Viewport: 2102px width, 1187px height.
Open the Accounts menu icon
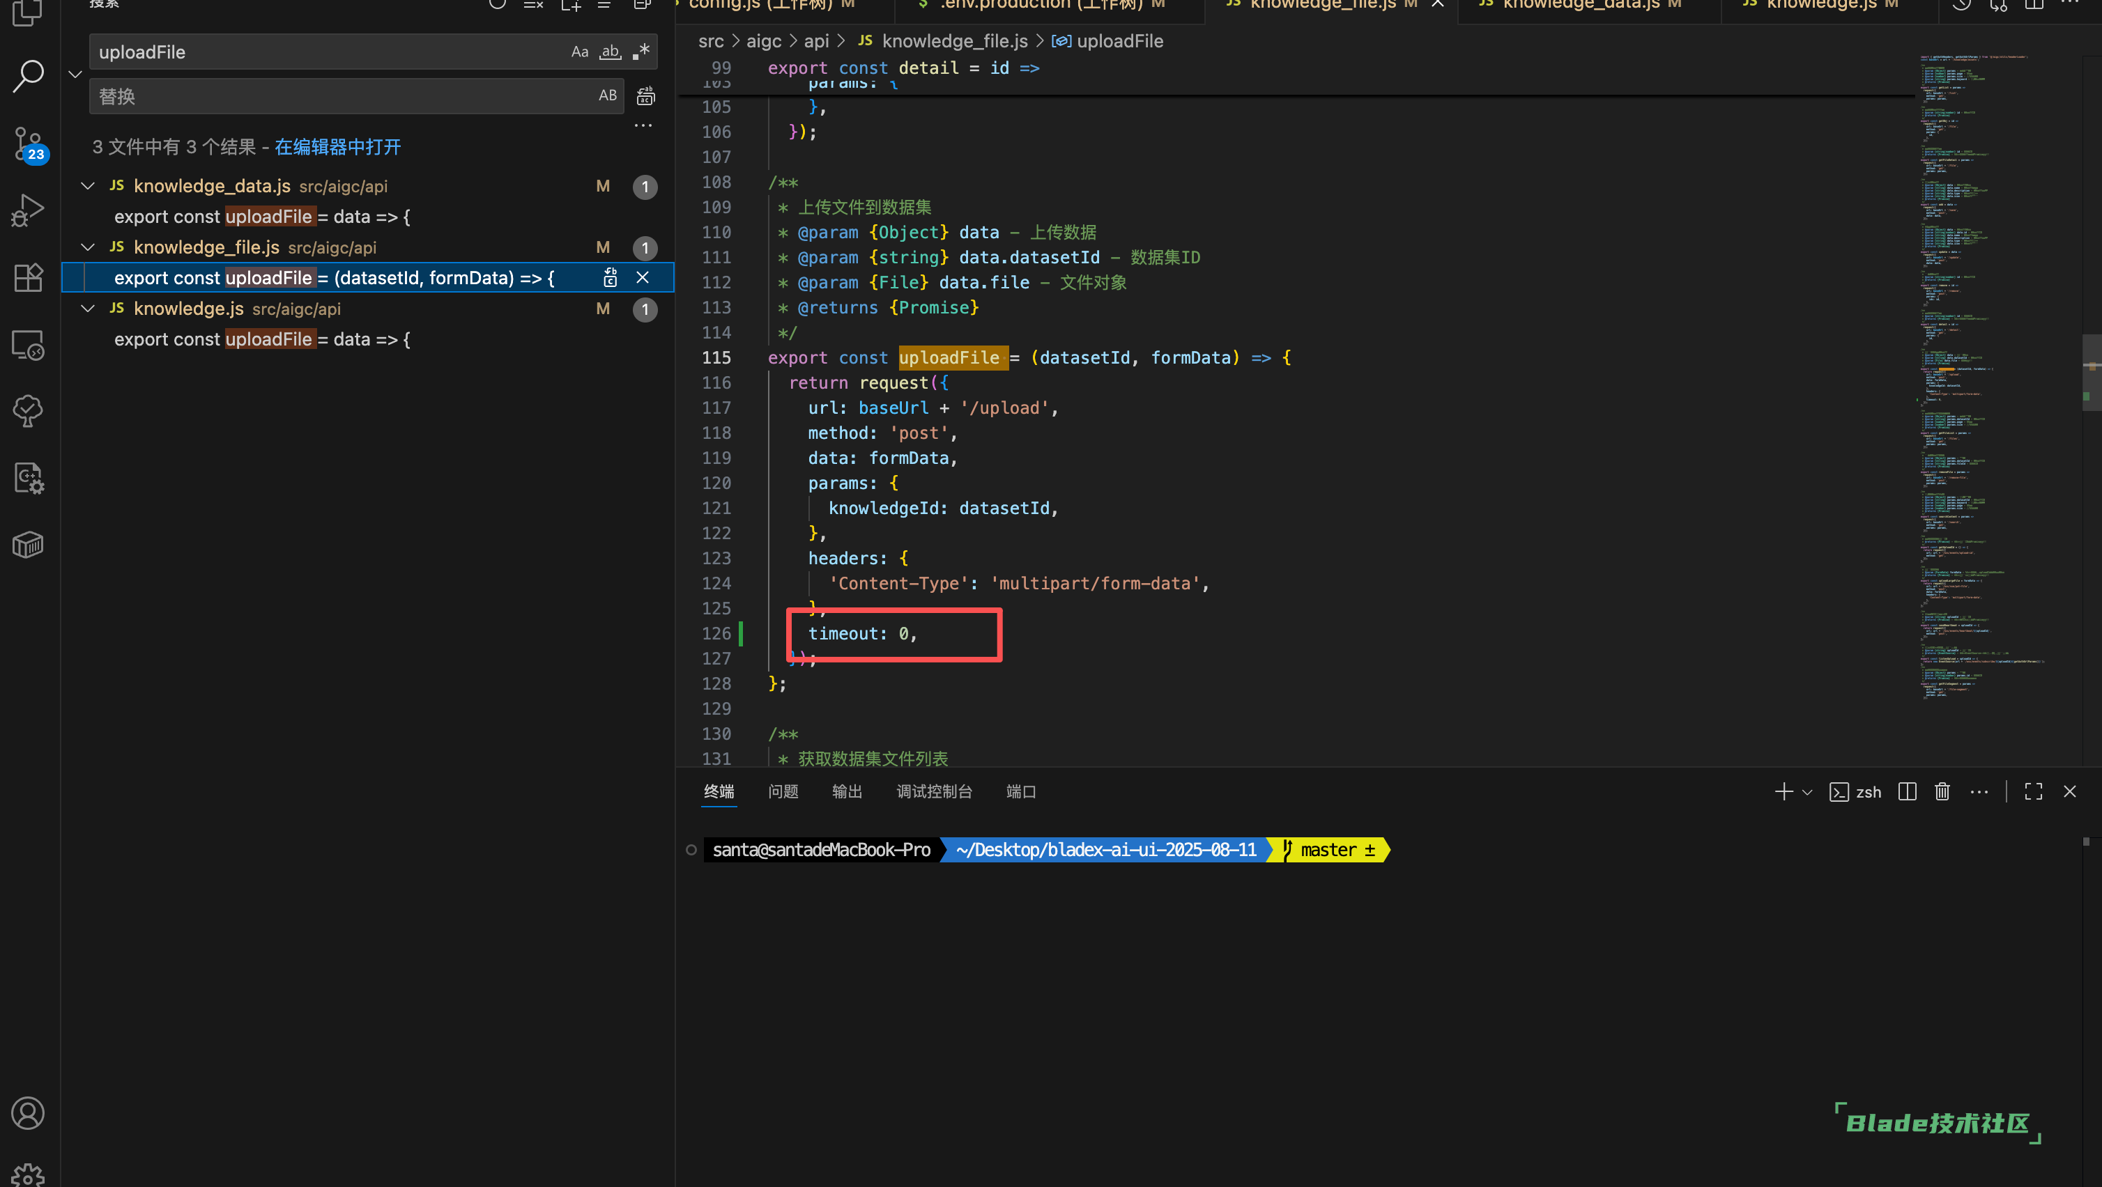[29, 1114]
